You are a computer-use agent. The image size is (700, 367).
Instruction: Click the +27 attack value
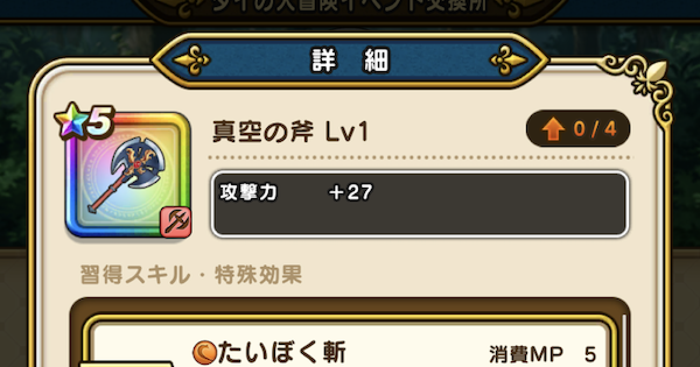(350, 193)
